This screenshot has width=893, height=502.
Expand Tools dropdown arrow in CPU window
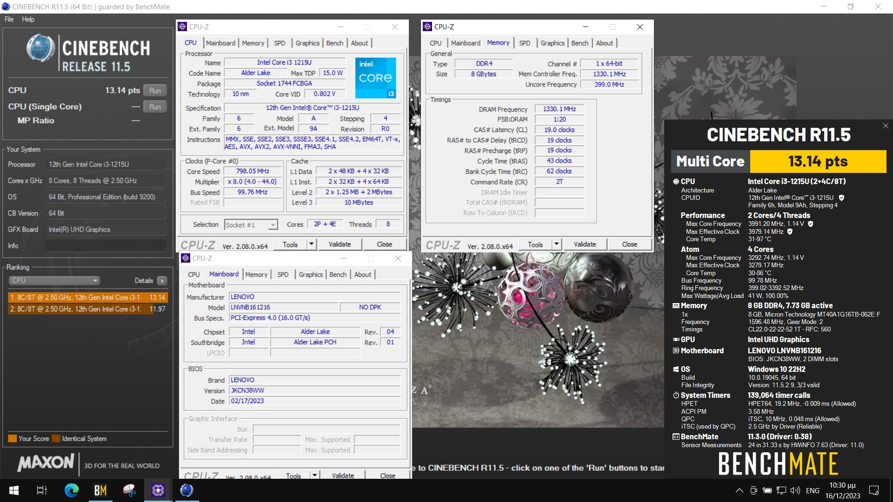tap(312, 244)
